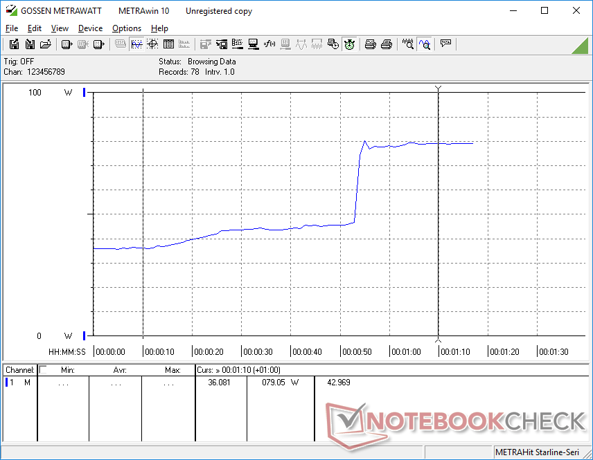Click the Chan: 123456789 label

(x=35, y=72)
